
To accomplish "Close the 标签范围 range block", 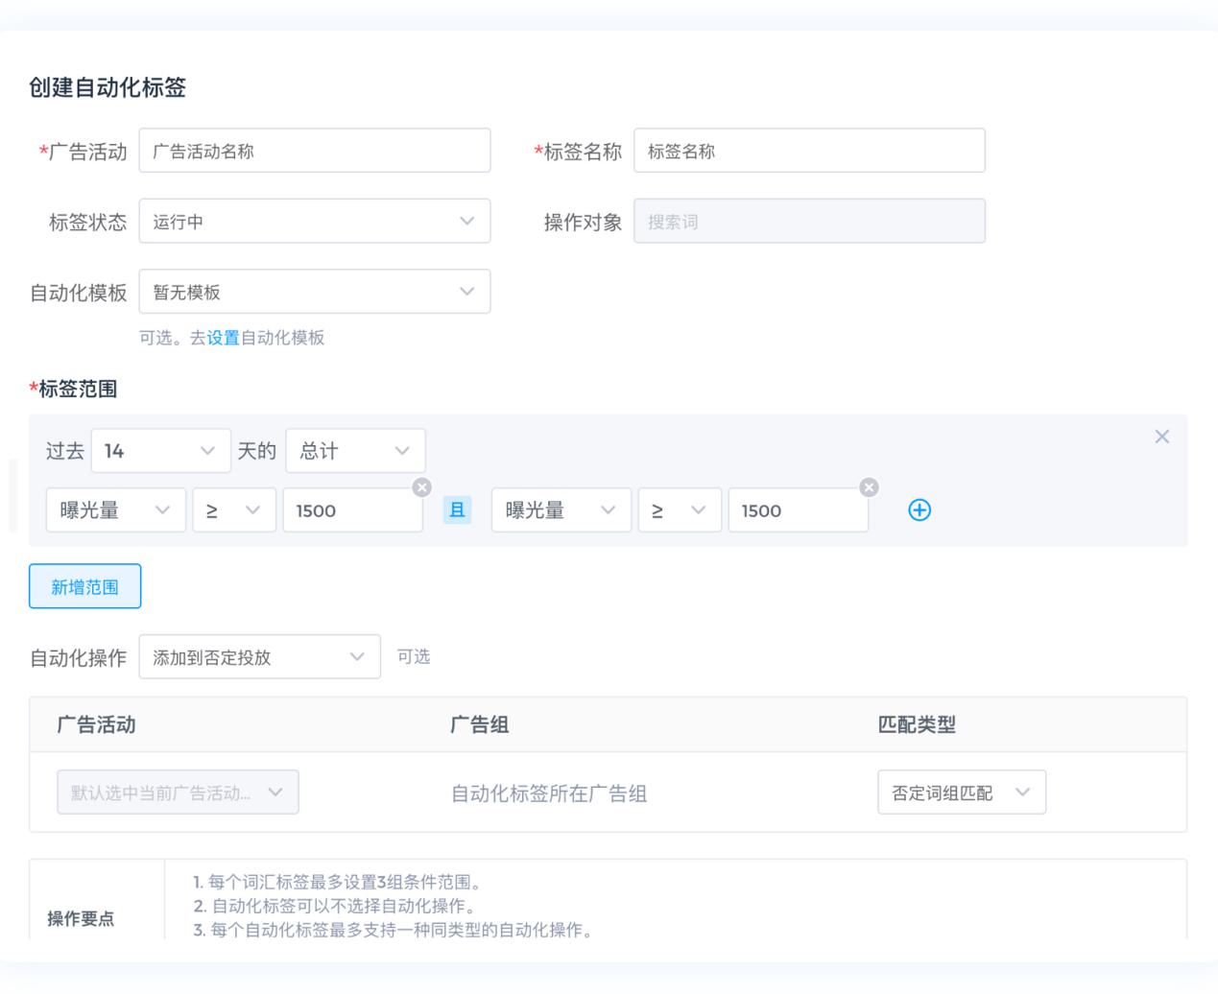I will pos(1161,438).
